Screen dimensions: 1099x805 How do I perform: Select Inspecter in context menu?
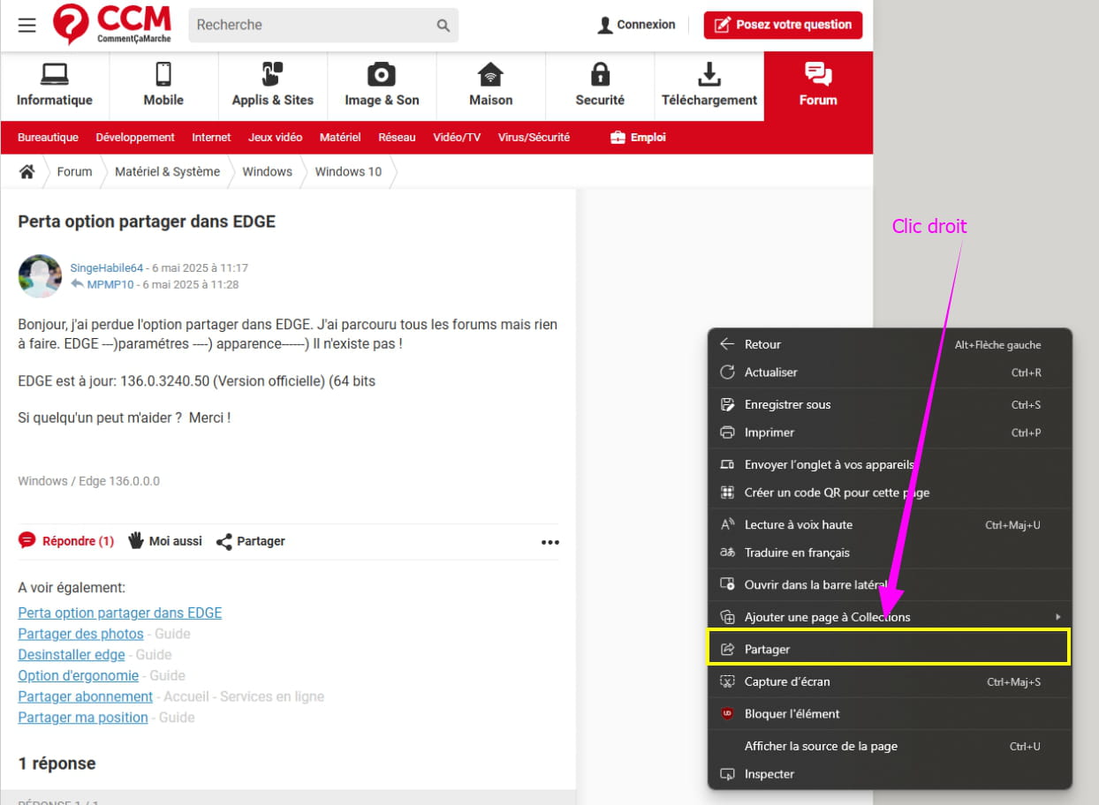pyautogui.click(x=890, y=774)
